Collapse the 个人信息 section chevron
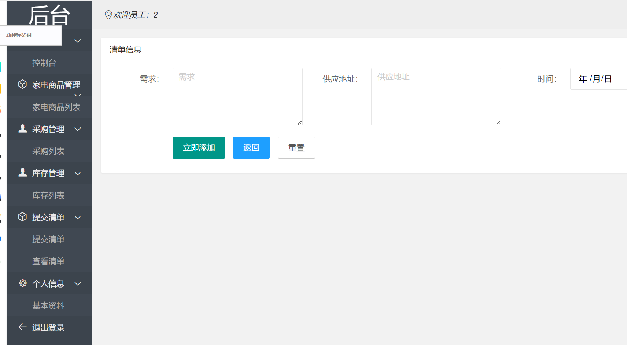Viewport: 627px width, 345px height. click(x=77, y=283)
